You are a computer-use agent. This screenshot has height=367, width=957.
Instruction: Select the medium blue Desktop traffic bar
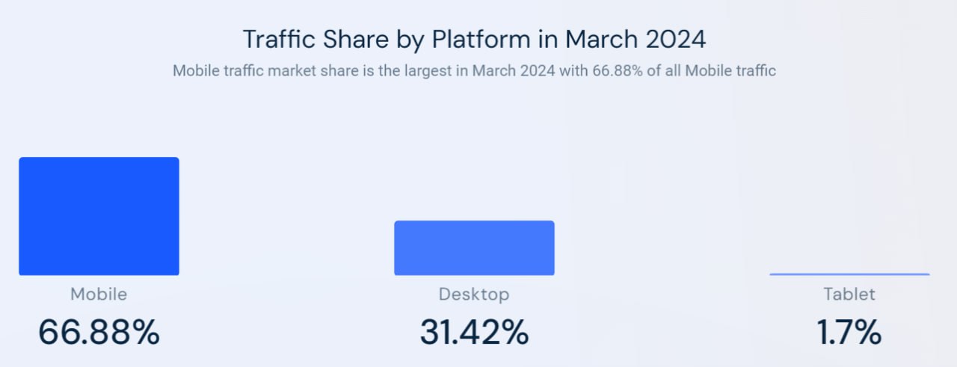474,248
